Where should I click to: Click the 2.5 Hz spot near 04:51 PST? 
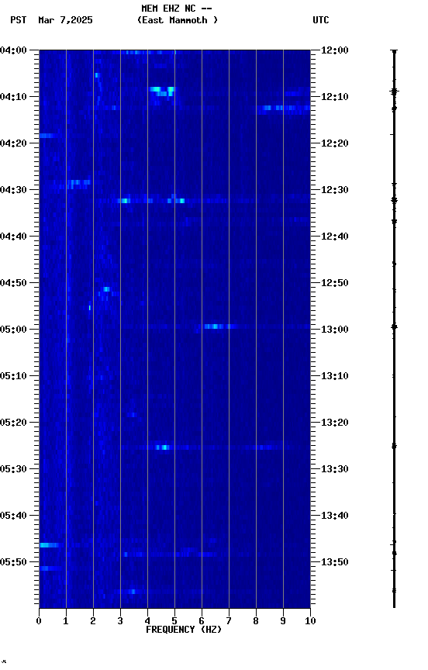(x=106, y=289)
